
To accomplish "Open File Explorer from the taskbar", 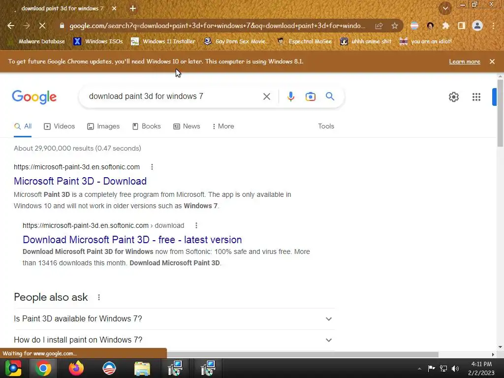I will point(142,368).
